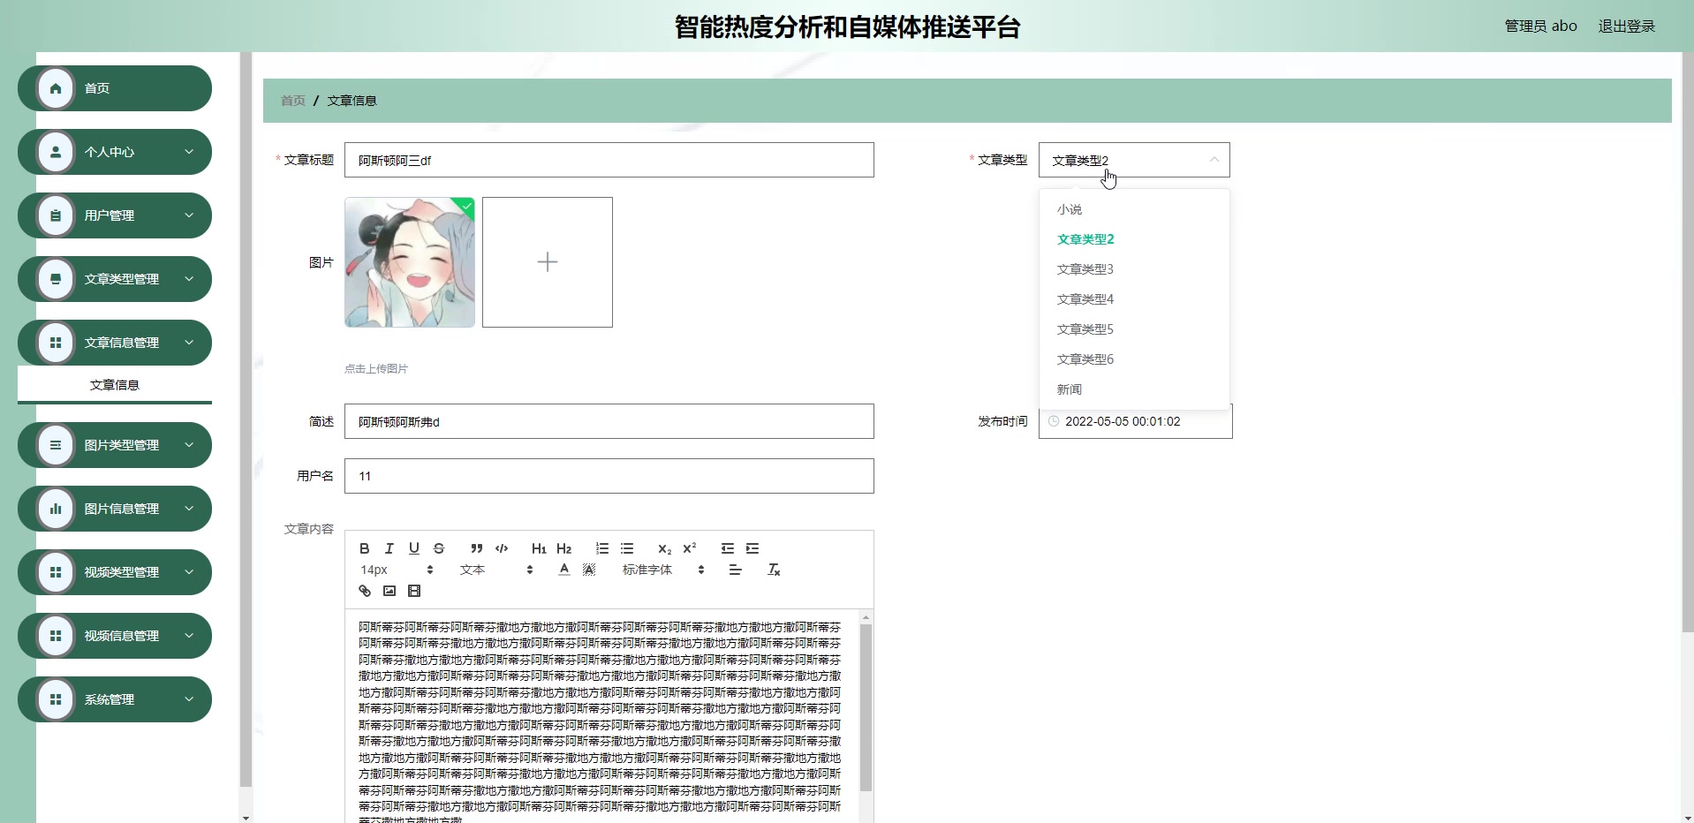
Task: Insert a blockquote in the editor
Action: pyautogui.click(x=476, y=548)
